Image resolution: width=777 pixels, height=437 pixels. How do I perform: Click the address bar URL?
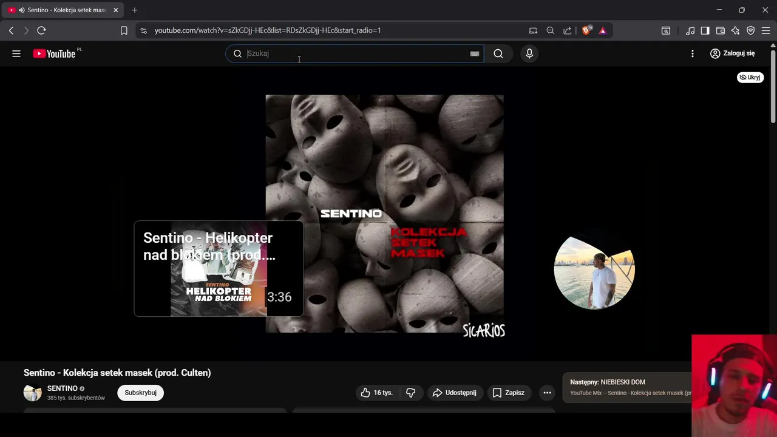[x=268, y=30]
